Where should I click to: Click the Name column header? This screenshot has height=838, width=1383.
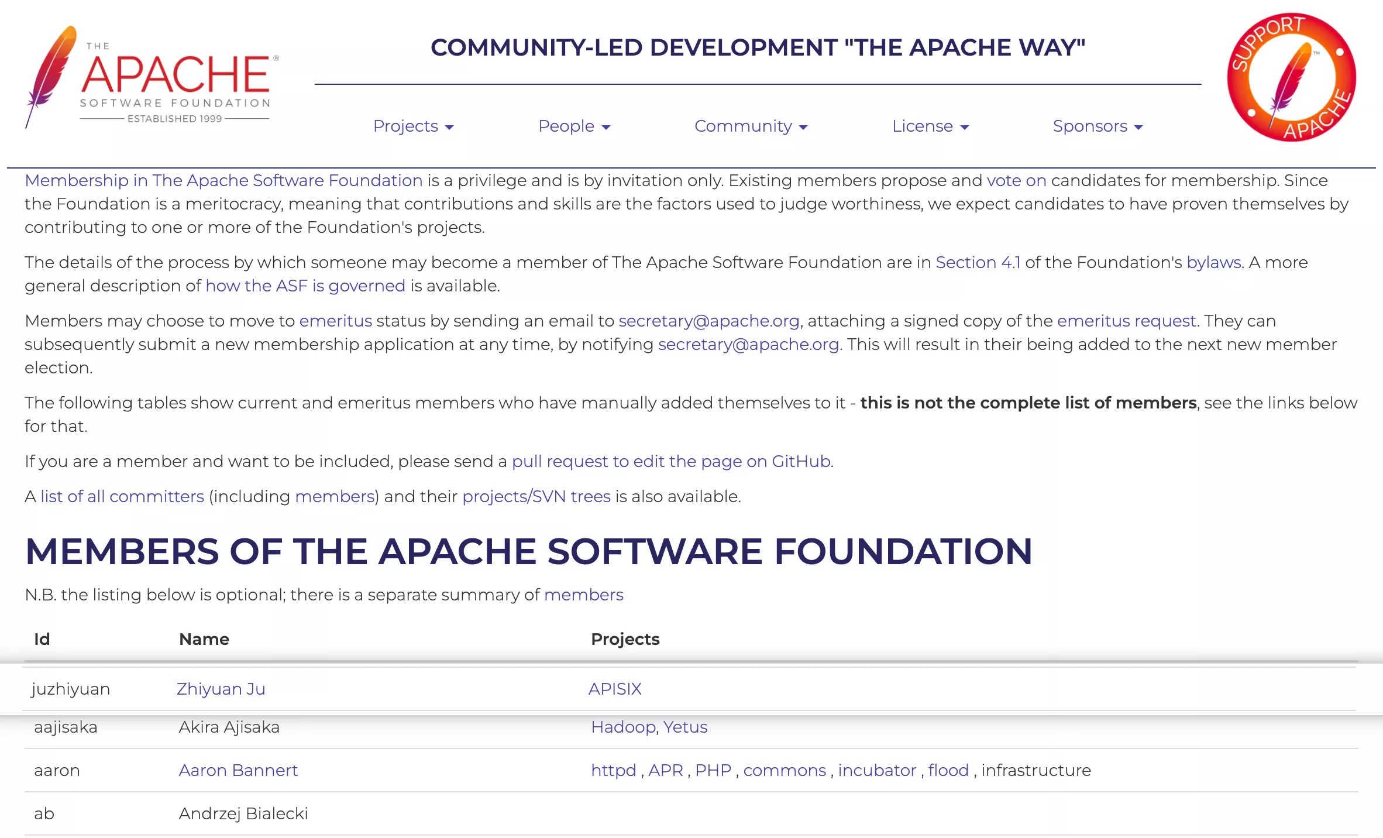tap(204, 639)
